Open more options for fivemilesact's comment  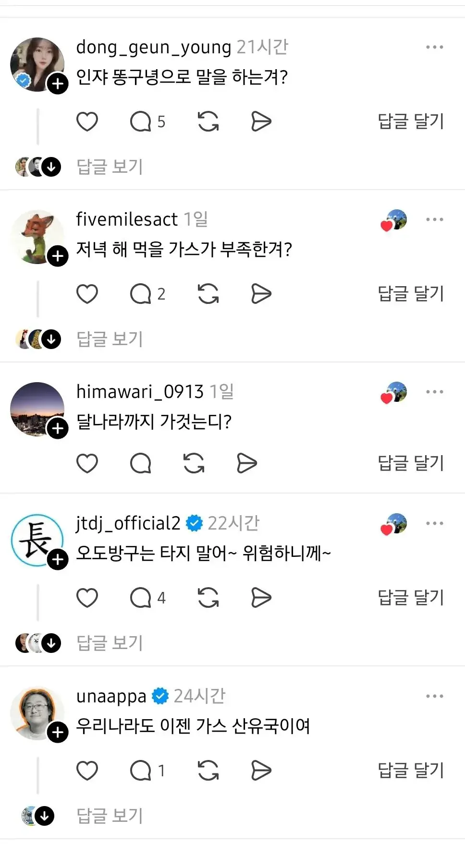click(434, 219)
